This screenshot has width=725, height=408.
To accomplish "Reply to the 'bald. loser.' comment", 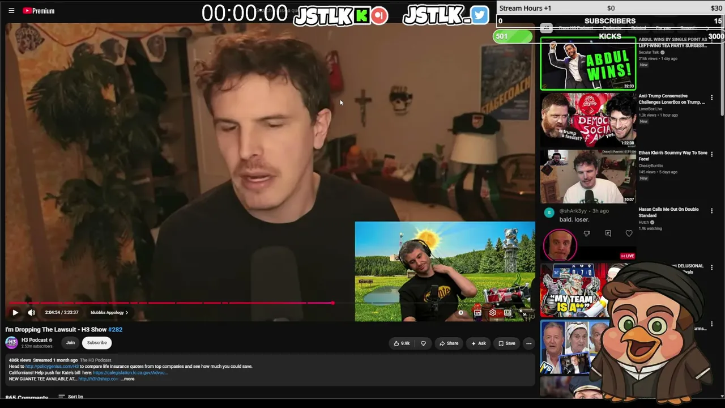I will 608,233.
